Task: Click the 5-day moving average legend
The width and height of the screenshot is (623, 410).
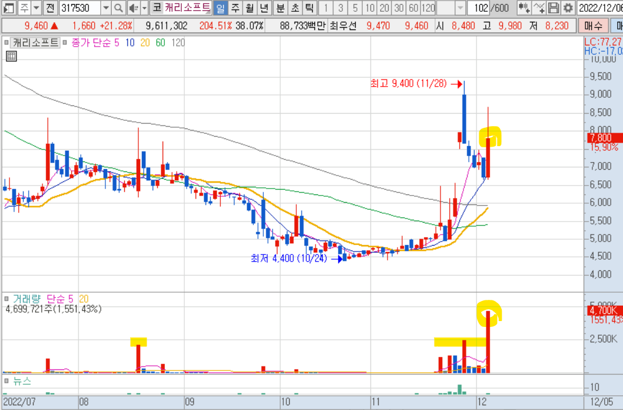Action: 117,42
